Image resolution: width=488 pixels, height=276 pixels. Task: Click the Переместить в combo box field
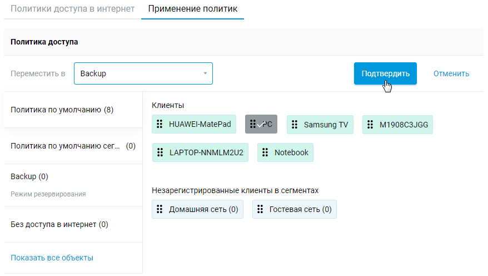pyautogui.click(x=139, y=73)
